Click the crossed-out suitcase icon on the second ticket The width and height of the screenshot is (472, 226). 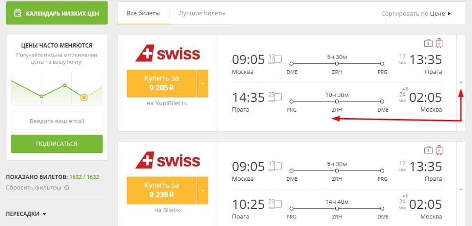(x=439, y=150)
